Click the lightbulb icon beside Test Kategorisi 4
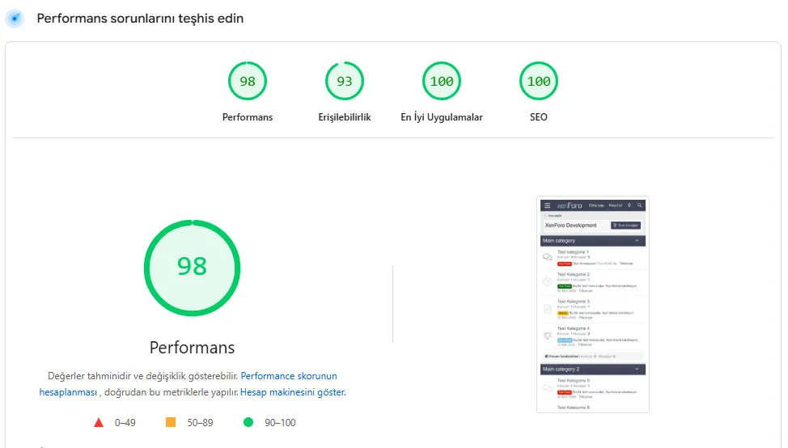Image resolution: width=788 pixels, height=448 pixels. click(548, 335)
